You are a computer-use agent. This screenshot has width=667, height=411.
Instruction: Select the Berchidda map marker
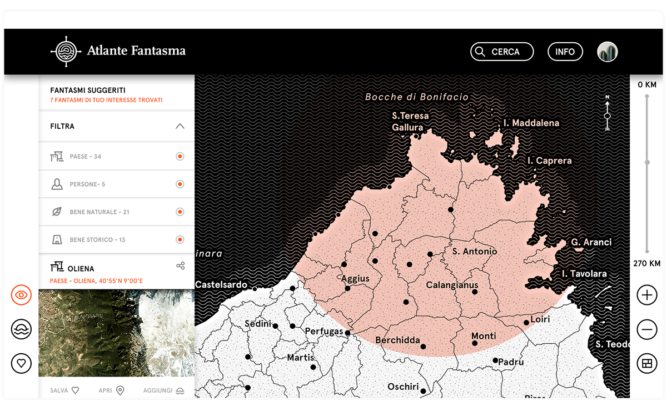pyautogui.click(x=423, y=347)
